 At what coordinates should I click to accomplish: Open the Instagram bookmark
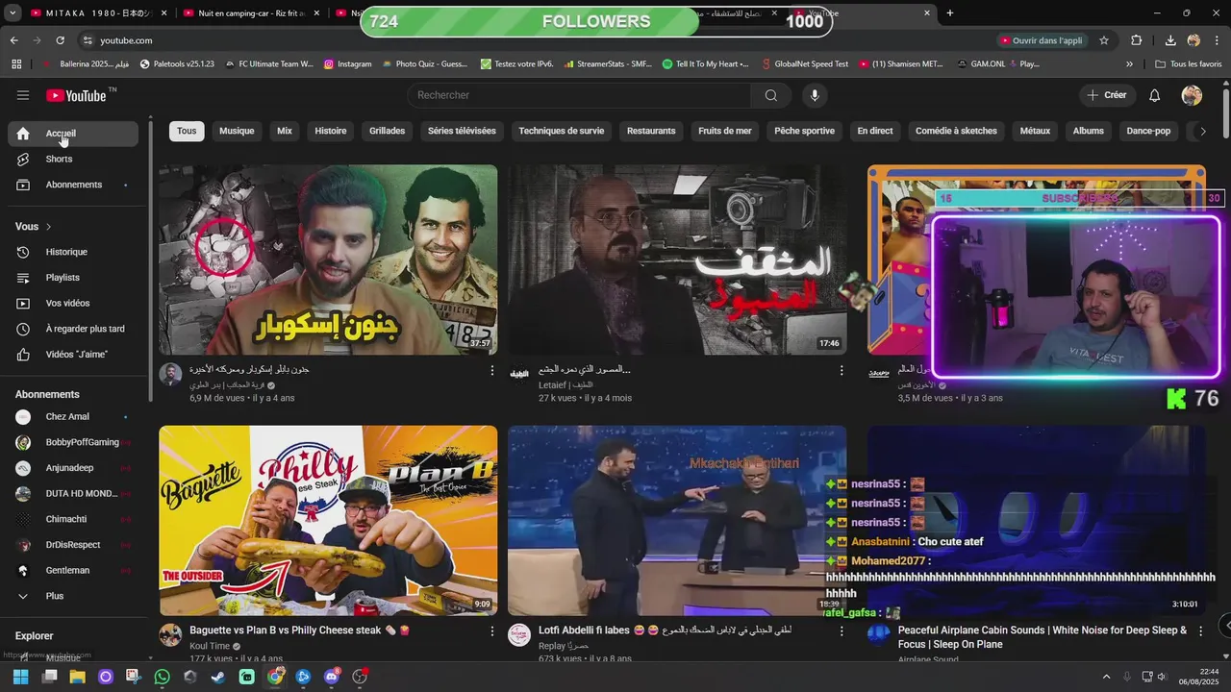click(x=348, y=64)
